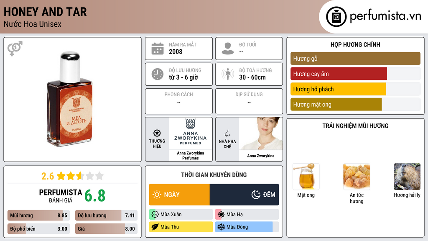Click the 2.6 star rating stars
The image size is (428, 241).
point(80,176)
